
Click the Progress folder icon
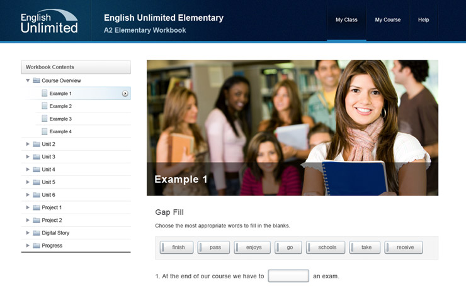(37, 246)
